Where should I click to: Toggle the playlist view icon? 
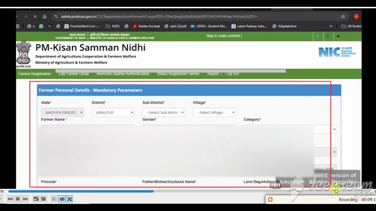[x=54, y=199]
